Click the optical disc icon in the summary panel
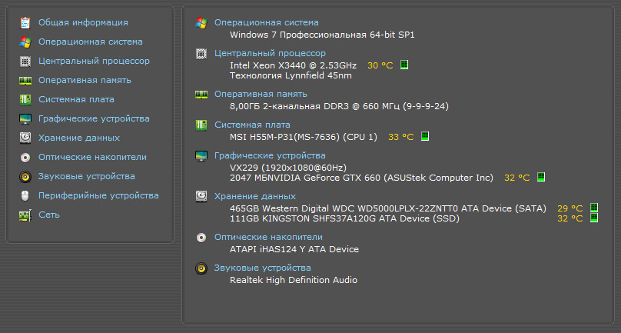This screenshot has height=333, width=621. [201, 238]
